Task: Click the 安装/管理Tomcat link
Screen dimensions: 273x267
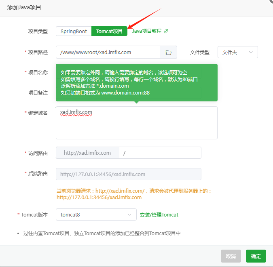Action: [x=159, y=215]
